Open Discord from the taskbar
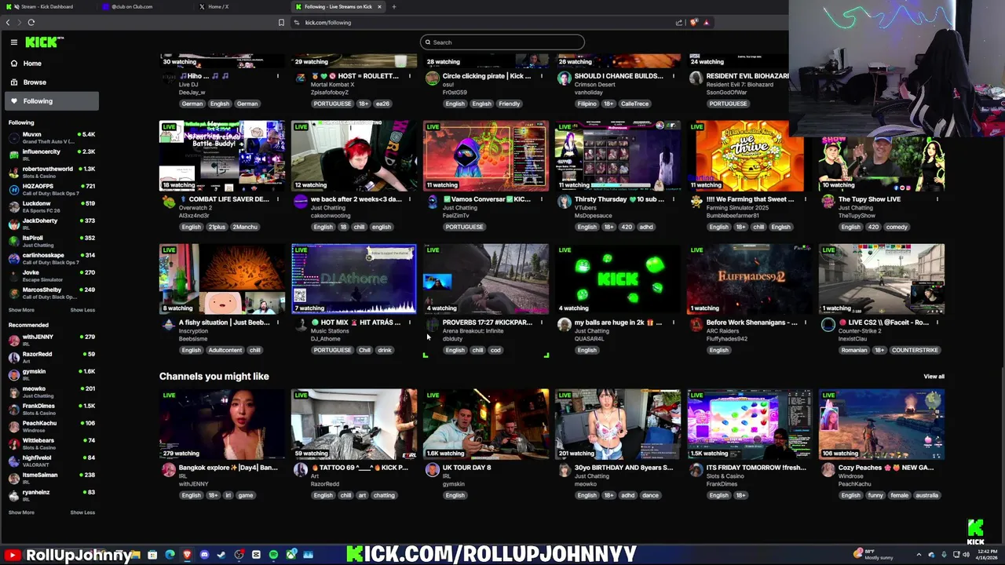This screenshot has width=1005, height=565. pos(204,555)
